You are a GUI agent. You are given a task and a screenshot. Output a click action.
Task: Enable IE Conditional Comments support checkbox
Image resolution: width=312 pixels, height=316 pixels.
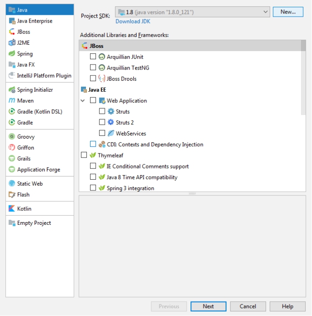click(x=93, y=166)
